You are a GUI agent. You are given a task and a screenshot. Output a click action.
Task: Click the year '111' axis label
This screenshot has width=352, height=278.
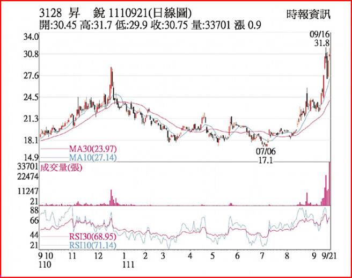point(128,265)
